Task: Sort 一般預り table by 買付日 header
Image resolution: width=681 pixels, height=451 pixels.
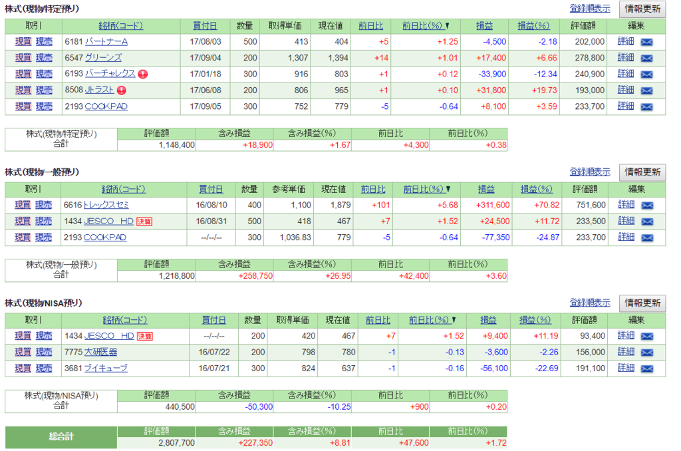Action: [x=211, y=189]
